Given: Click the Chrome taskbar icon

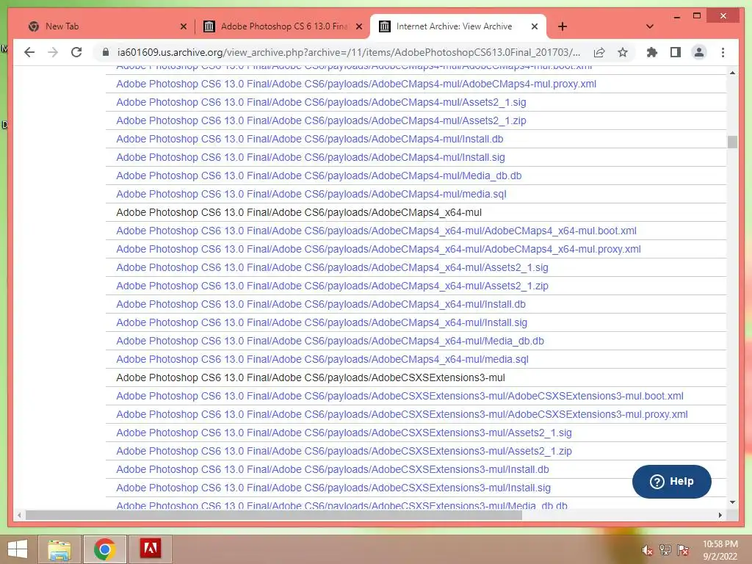Looking at the screenshot, I should (104, 549).
